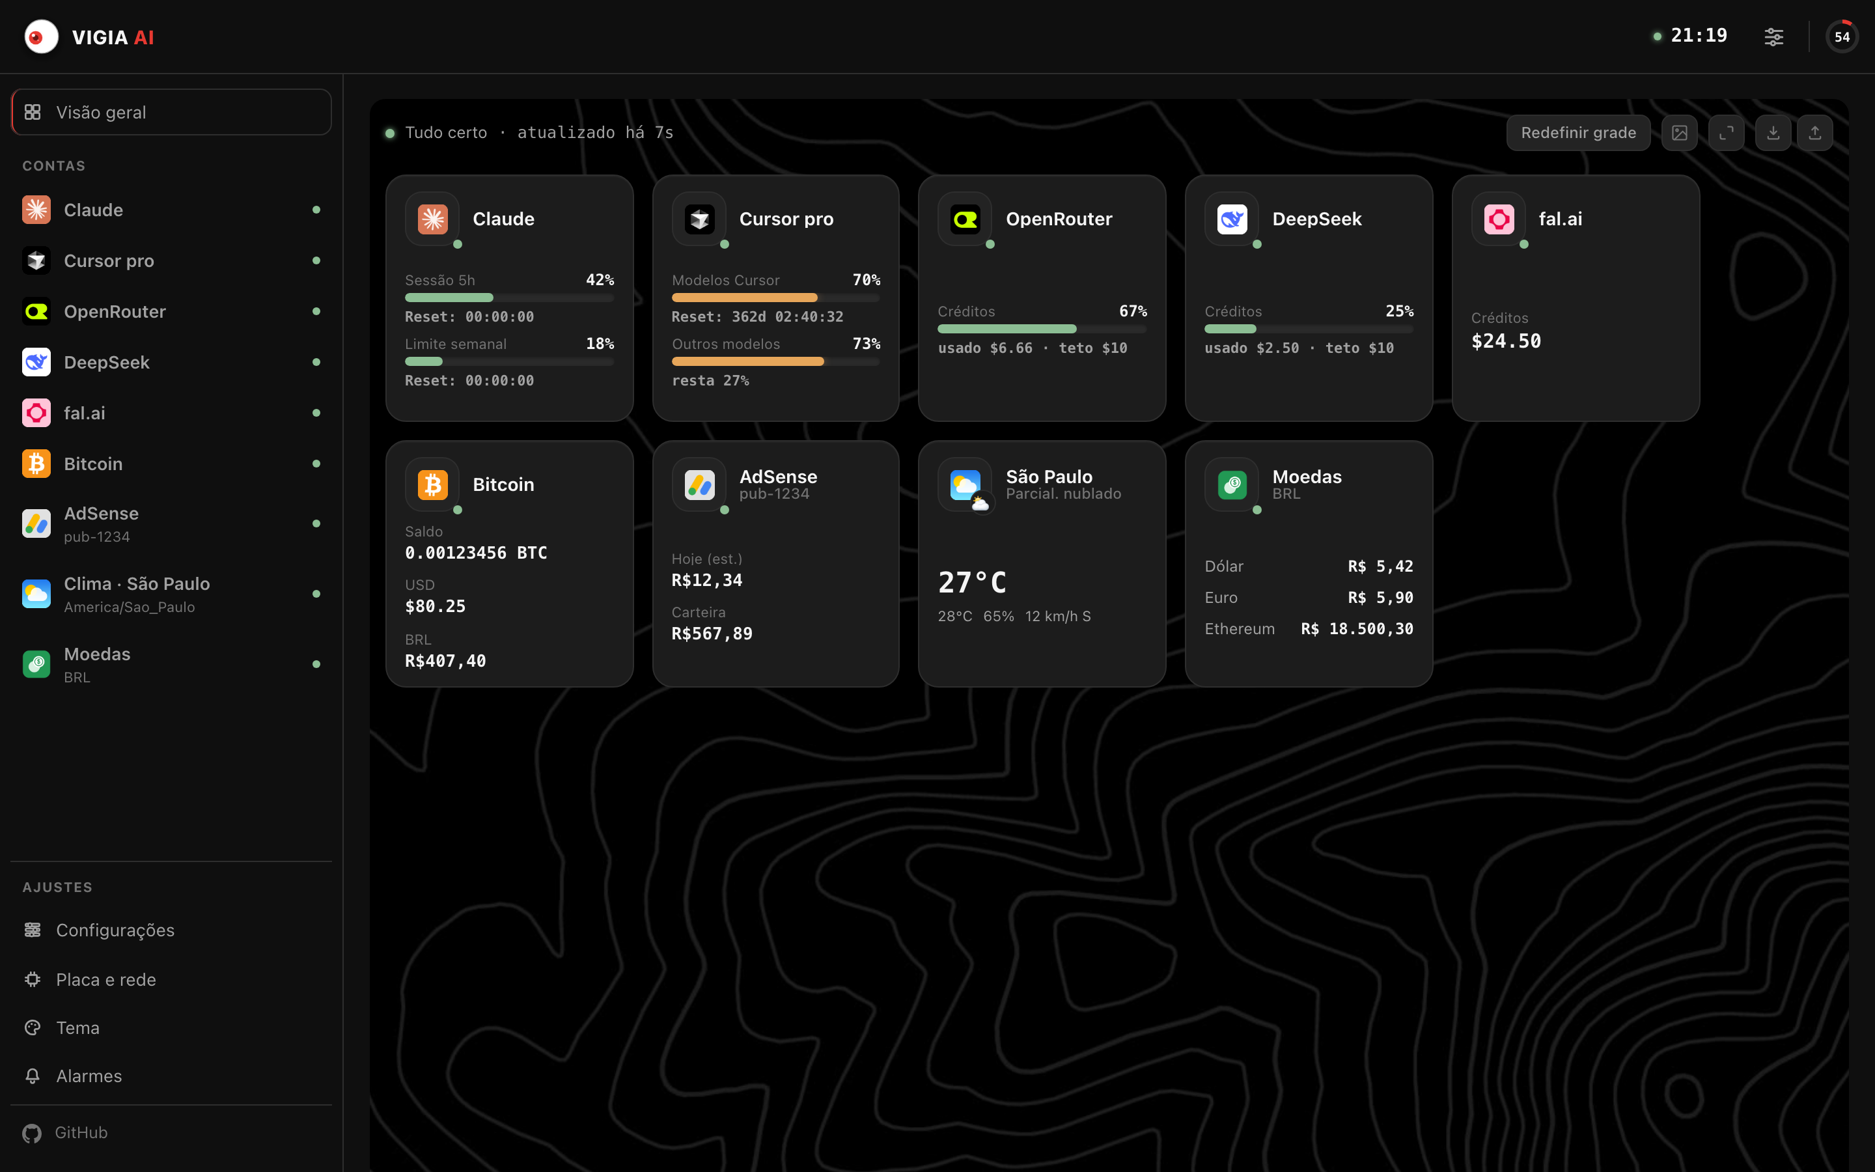
Task: Open the Alarmes settings page
Action: 171,1076
